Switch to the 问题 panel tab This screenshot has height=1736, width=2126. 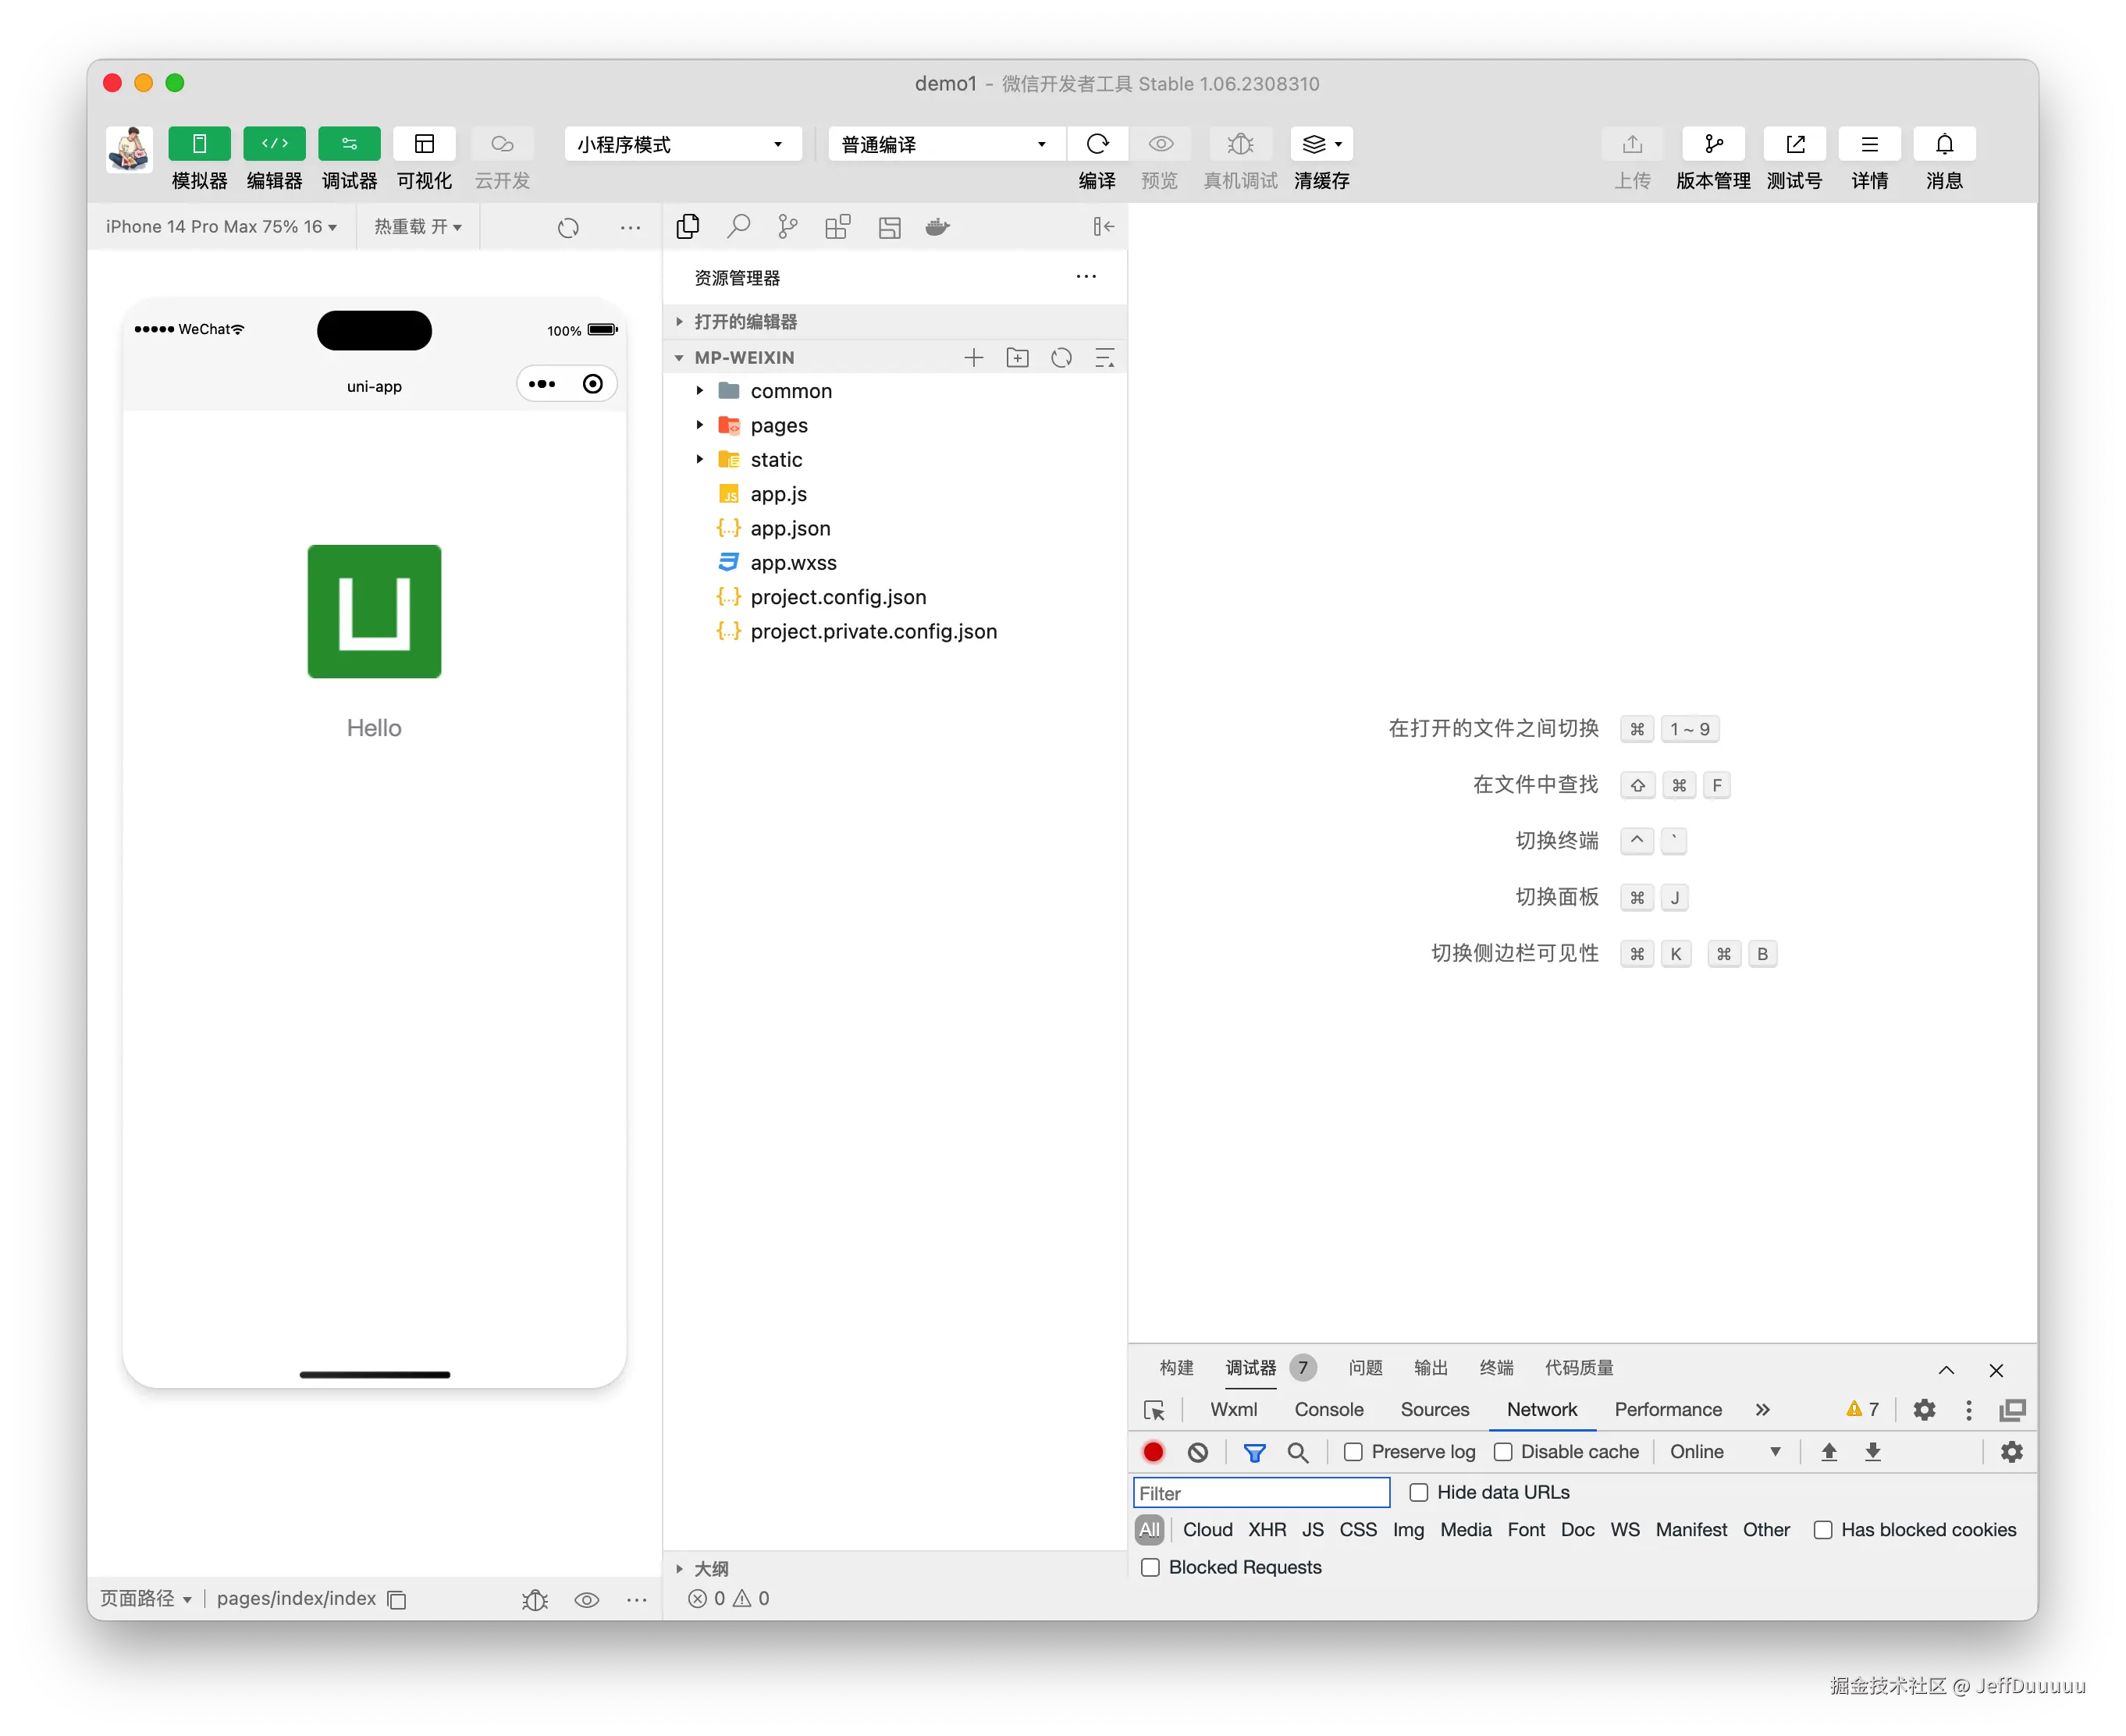[x=1365, y=1368]
